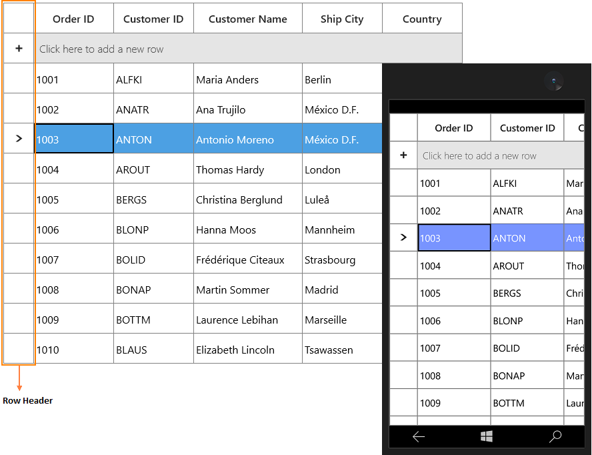The width and height of the screenshot is (592, 455).
Task: Select the Maria Anders cell
Action: pos(248,79)
